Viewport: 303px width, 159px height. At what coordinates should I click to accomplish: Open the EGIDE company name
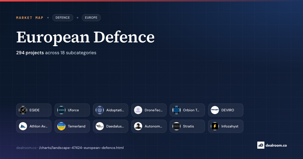[35, 110]
